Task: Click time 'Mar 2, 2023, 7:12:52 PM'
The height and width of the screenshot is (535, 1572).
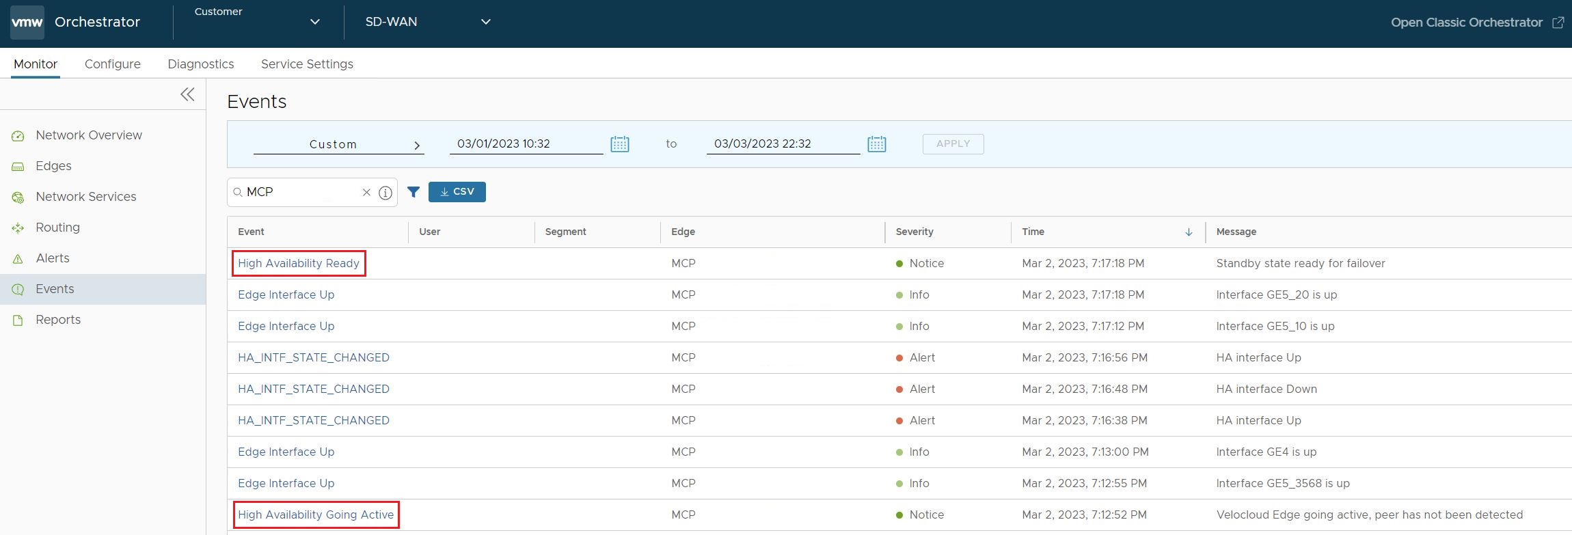Action: (x=1085, y=515)
